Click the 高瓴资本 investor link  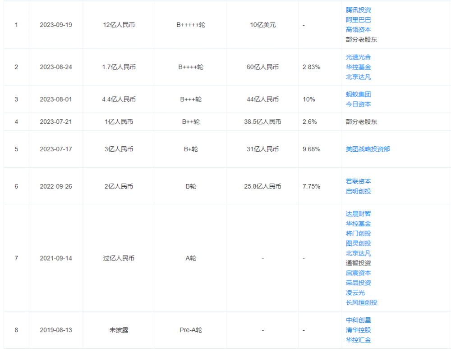tap(358, 30)
